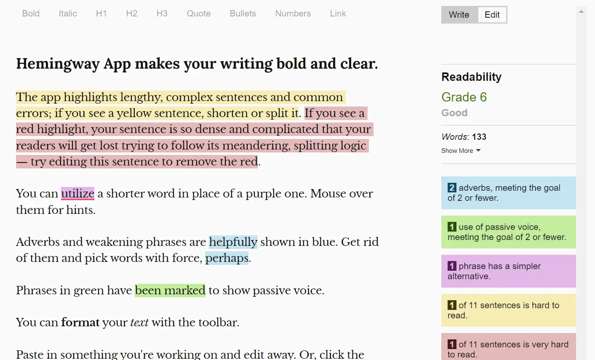Click the scrollbar up arrow
The width and height of the screenshot is (595, 360).
pyautogui.click(x=581, y=11)
